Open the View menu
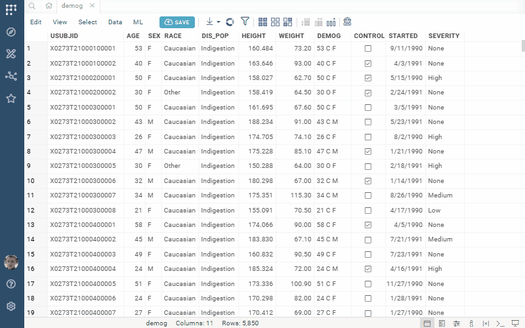Screen dimensions: 525x328 click(x=60, y=22)
